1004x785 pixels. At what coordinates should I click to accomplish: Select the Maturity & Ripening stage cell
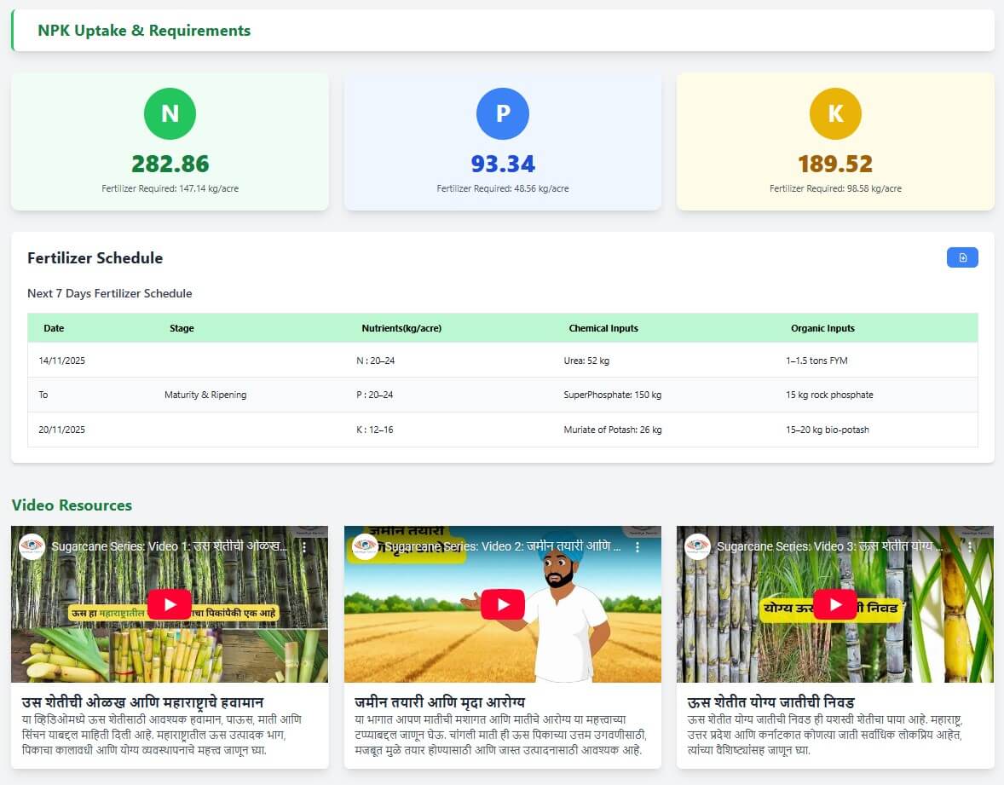(x=205, y=395)
